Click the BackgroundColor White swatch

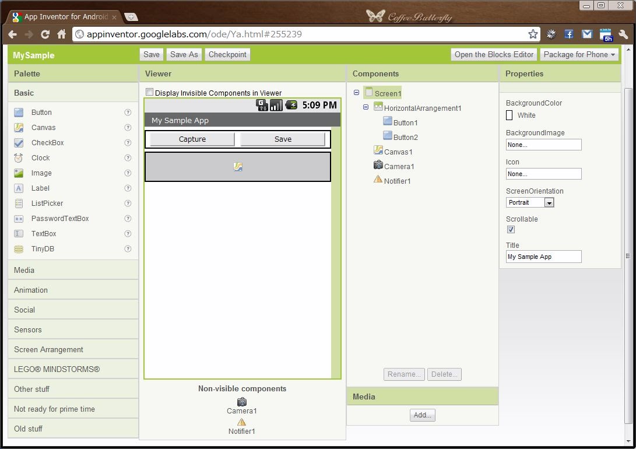click(509, 115)
